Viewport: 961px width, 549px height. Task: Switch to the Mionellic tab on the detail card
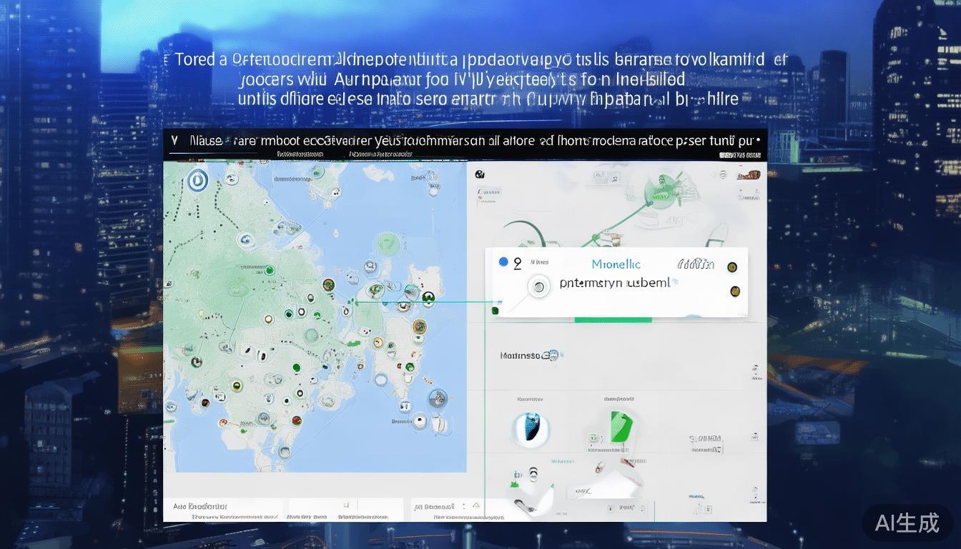(x=615, y=264)
